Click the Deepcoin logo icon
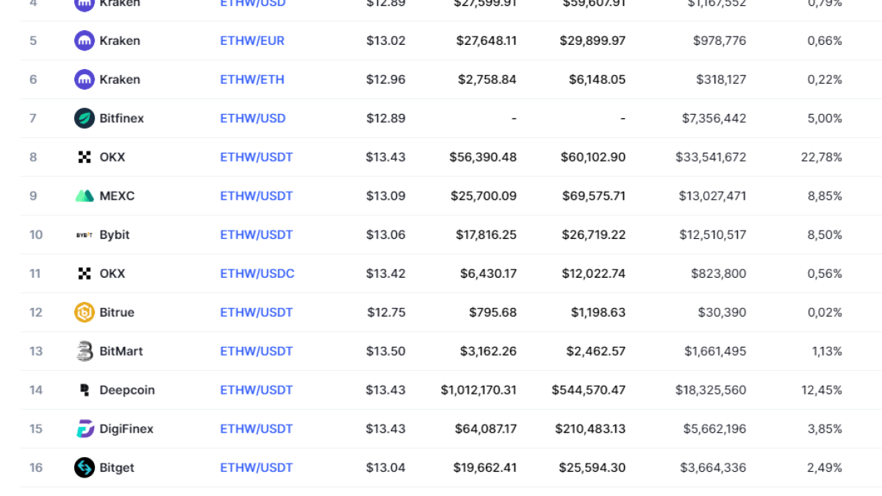882x496 pixels. pos(85,390)
